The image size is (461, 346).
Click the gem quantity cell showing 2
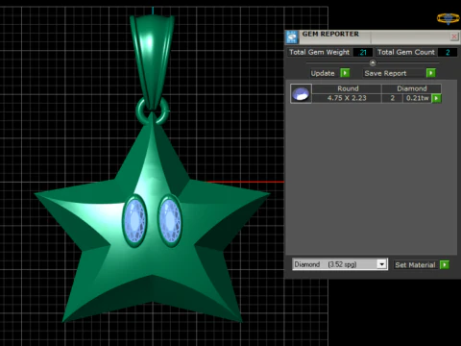pyautogui.click(x=392, y=98)
